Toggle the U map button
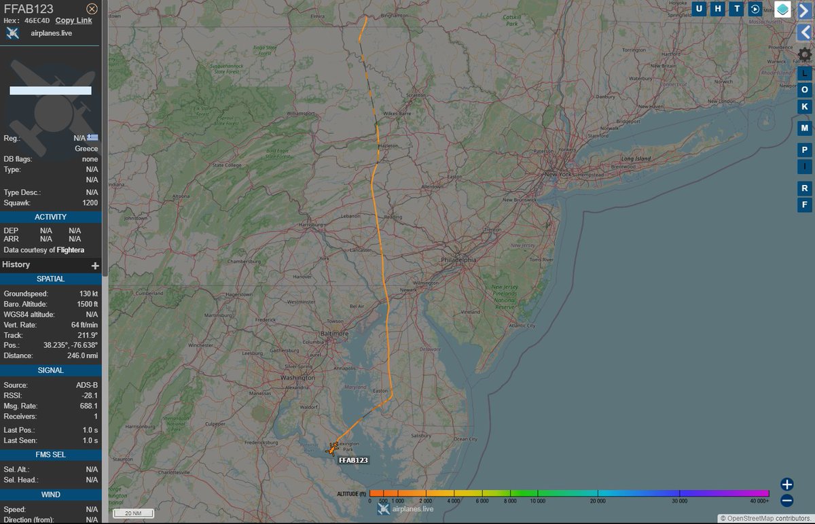 (x=699, y=9)
